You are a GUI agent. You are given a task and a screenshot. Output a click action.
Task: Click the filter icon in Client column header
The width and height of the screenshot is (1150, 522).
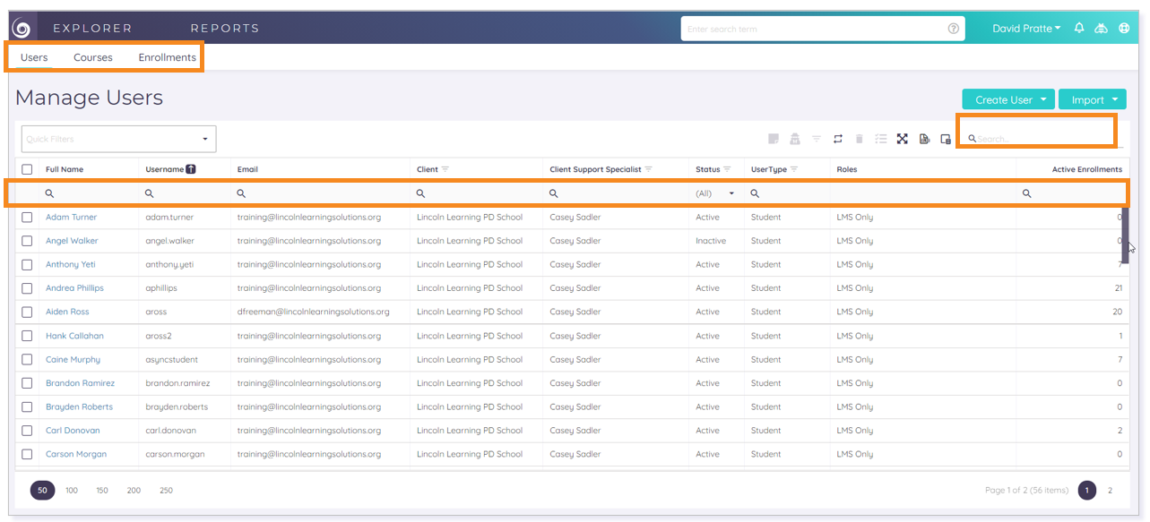click(x=445, y=169)
